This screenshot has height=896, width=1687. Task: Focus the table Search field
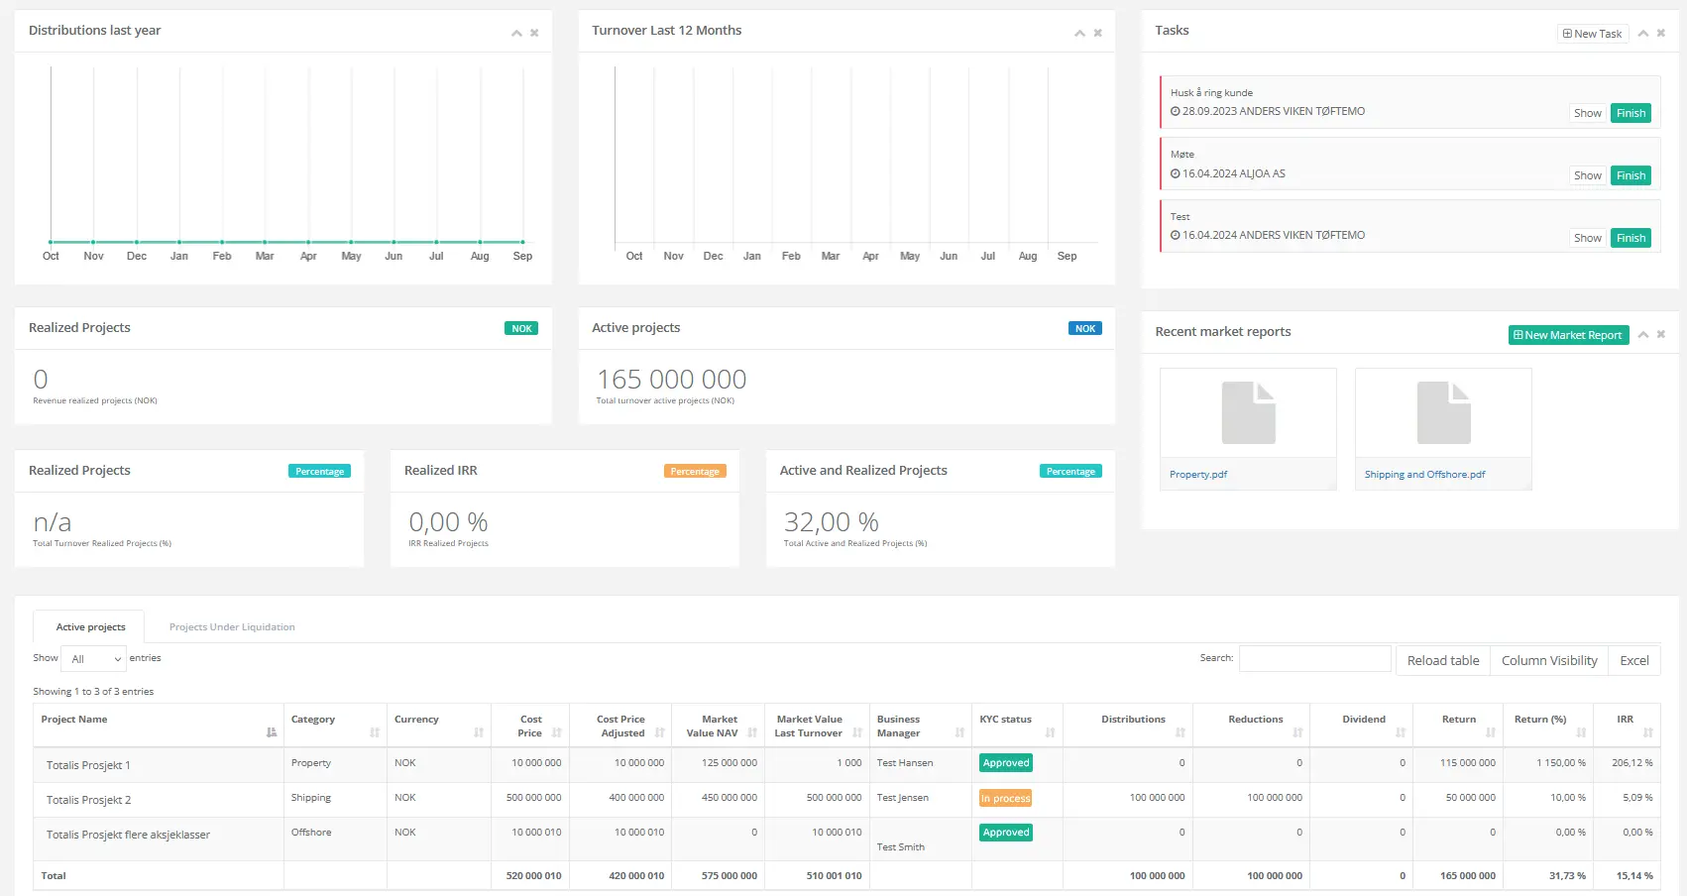pyautogui.click(x=1314, y=659)
